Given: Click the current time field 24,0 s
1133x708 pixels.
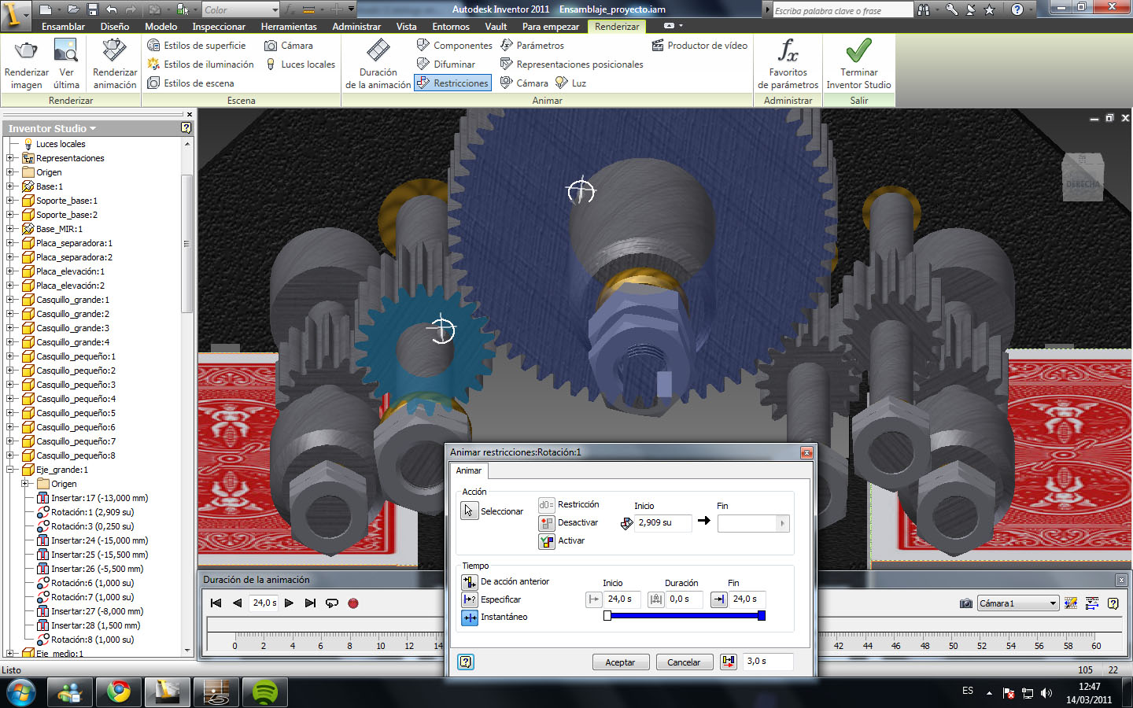Looking at the screenshot, I should pos(264,603).
